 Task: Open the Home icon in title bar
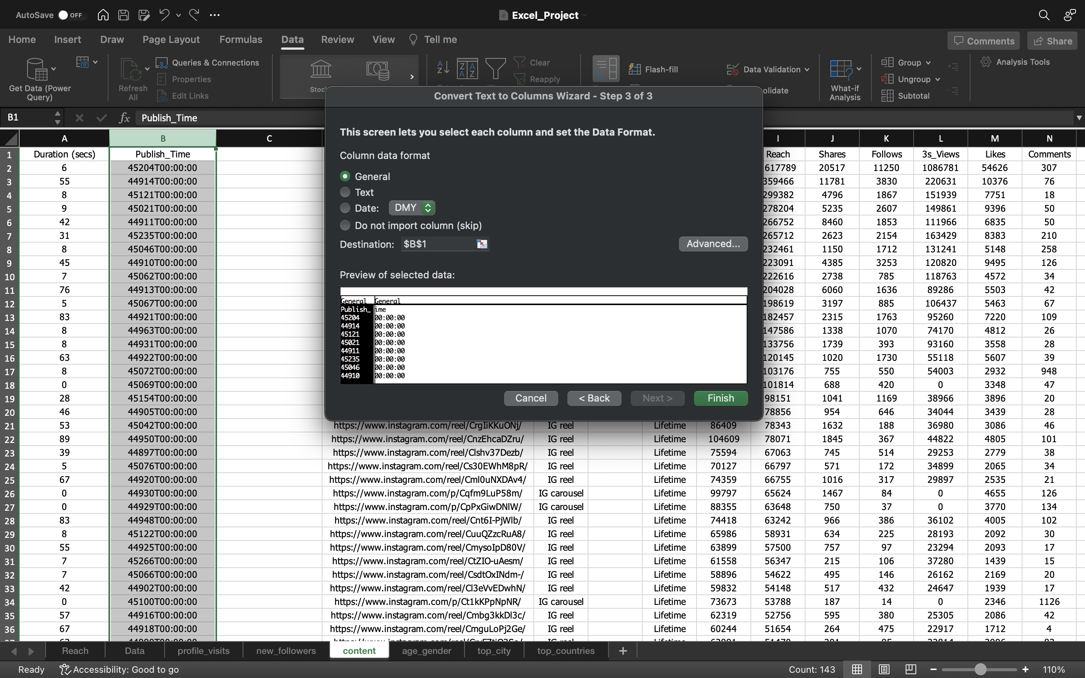pos(103,15)
